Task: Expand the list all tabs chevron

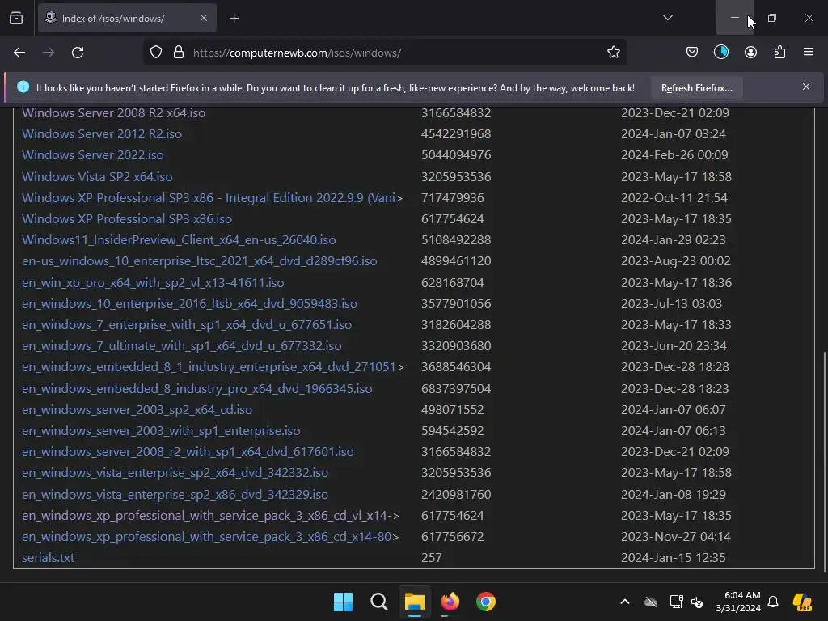Action: coord(667,18)
